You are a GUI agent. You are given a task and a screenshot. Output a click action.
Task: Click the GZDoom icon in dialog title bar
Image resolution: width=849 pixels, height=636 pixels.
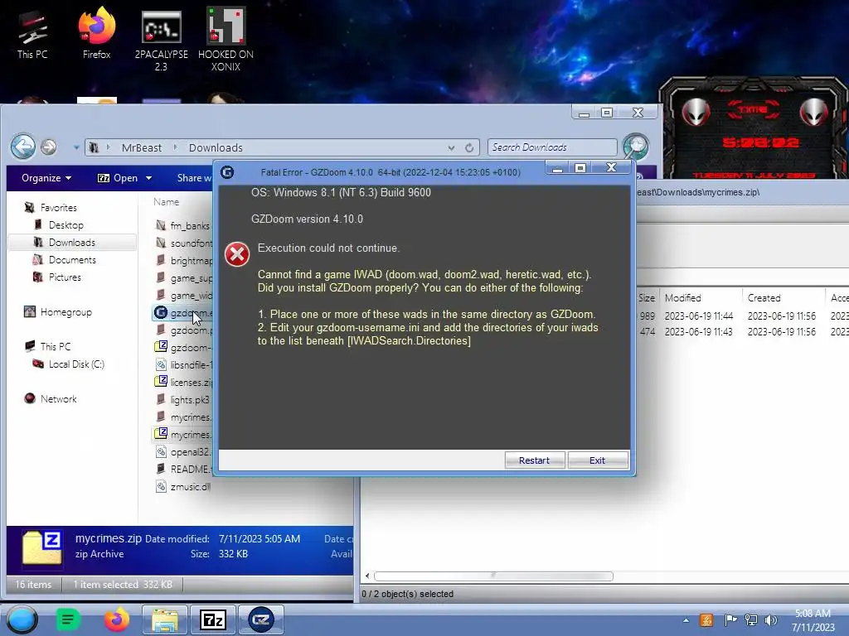(x=227, y=172)
